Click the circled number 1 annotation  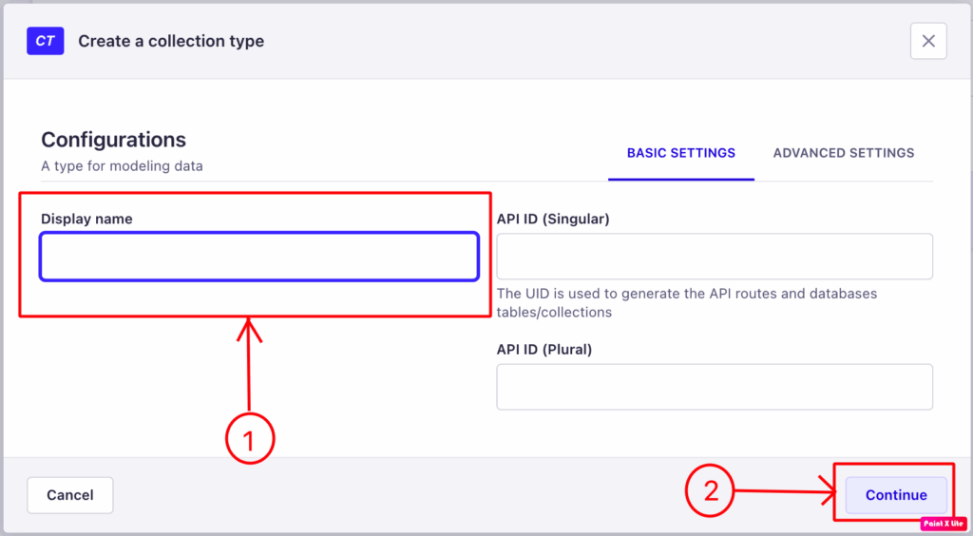[250, 439]
